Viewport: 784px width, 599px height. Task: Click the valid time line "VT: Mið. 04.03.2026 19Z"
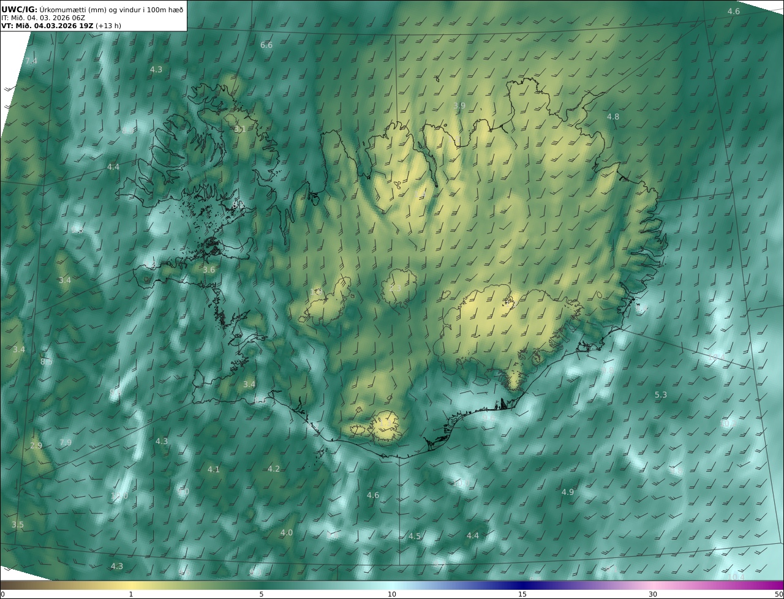tap(48, 26)
